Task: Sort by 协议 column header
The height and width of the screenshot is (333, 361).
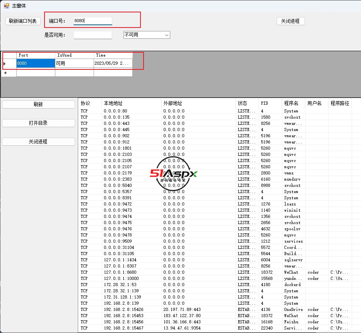Action: pos(90,103)
